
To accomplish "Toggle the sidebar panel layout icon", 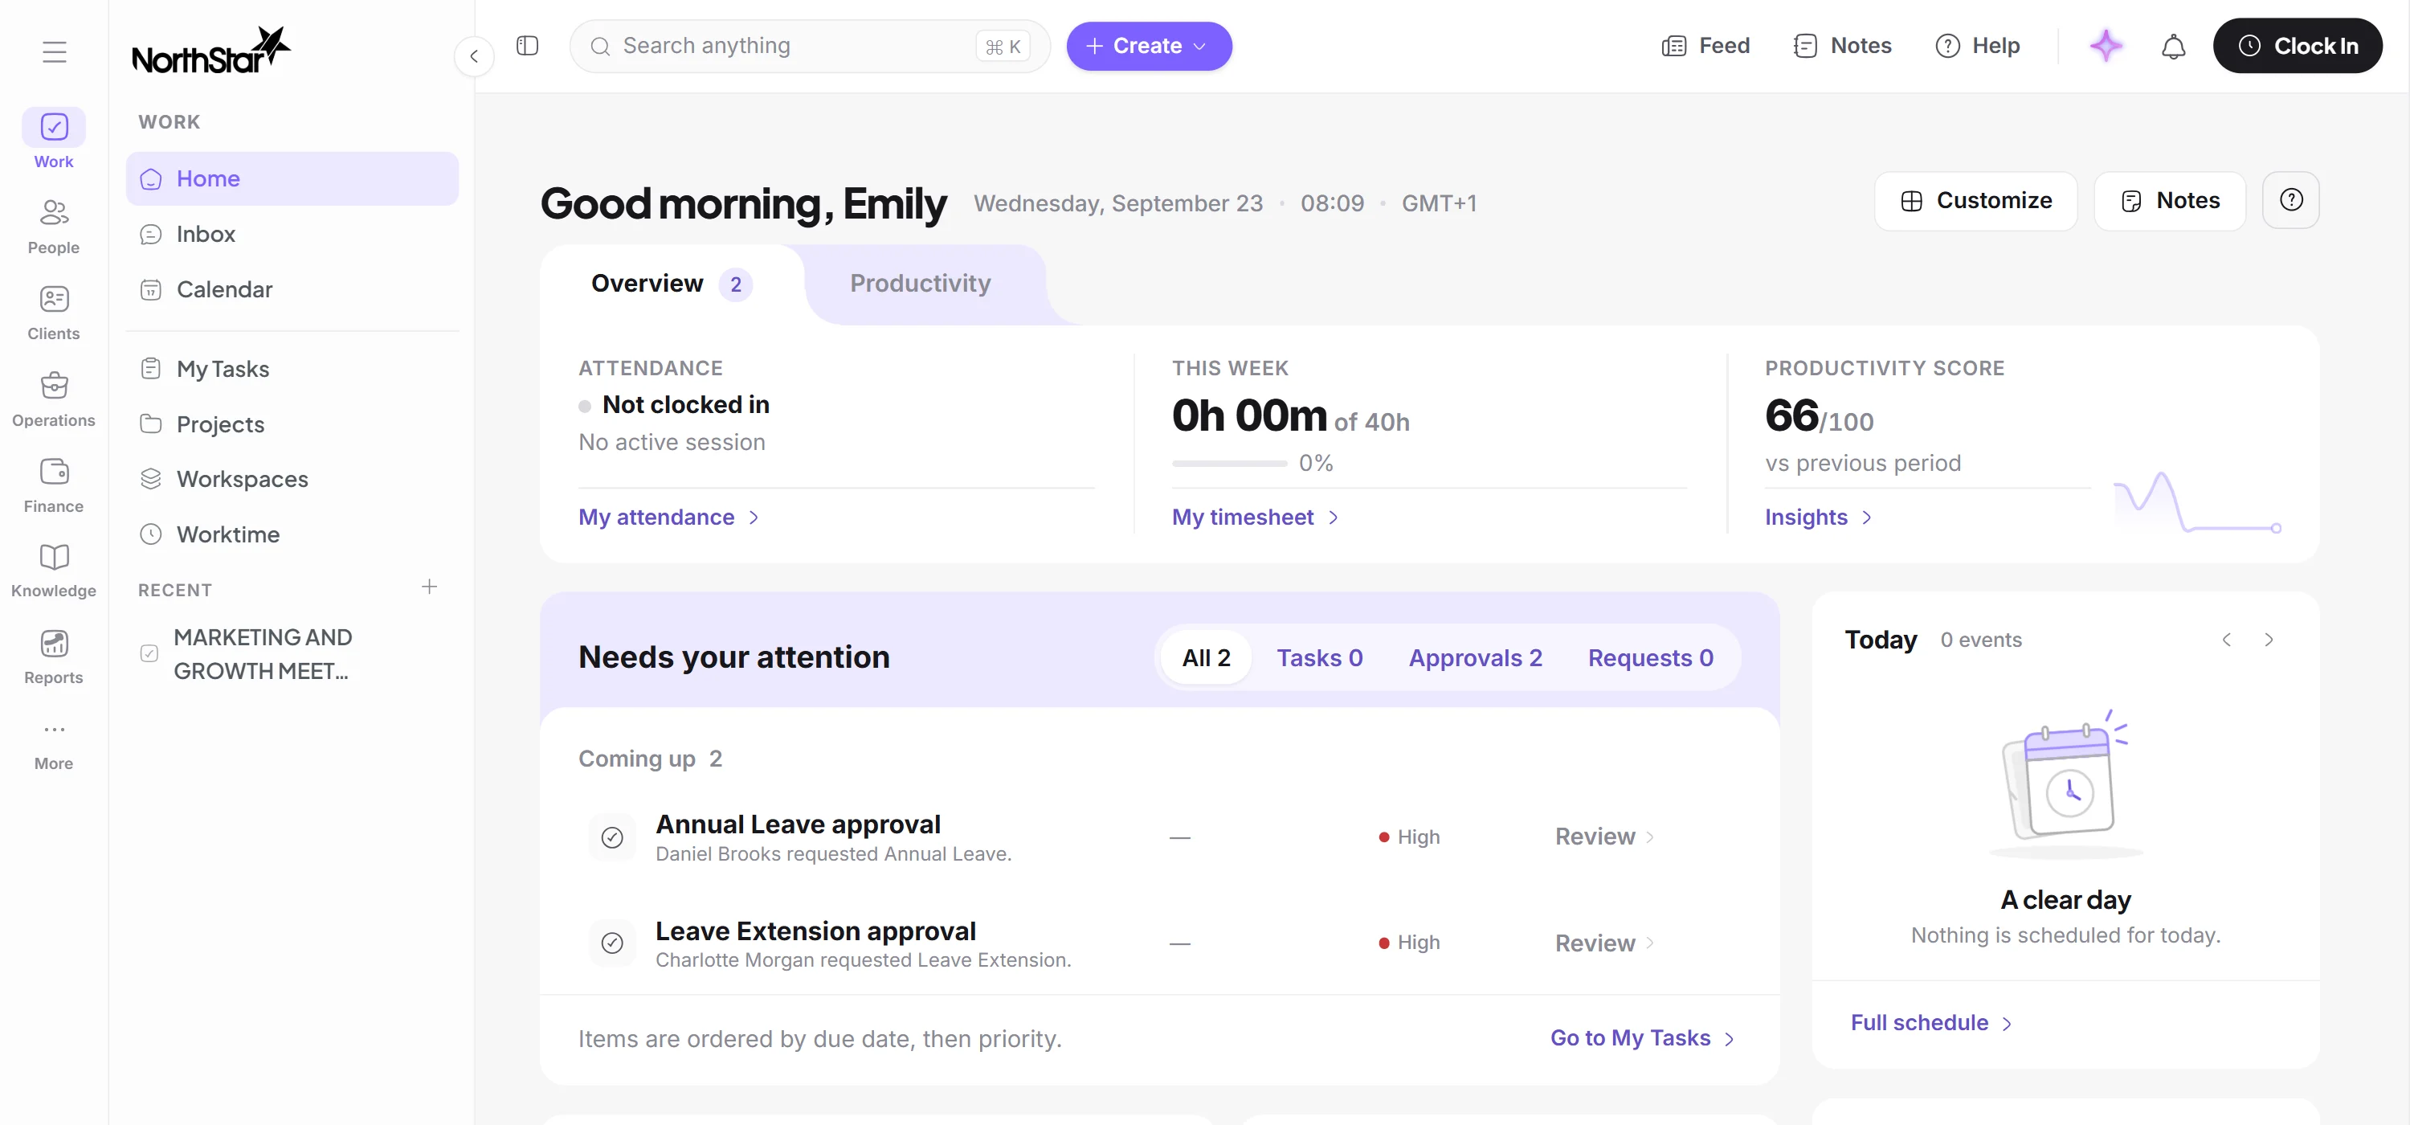I will point(528,46).
